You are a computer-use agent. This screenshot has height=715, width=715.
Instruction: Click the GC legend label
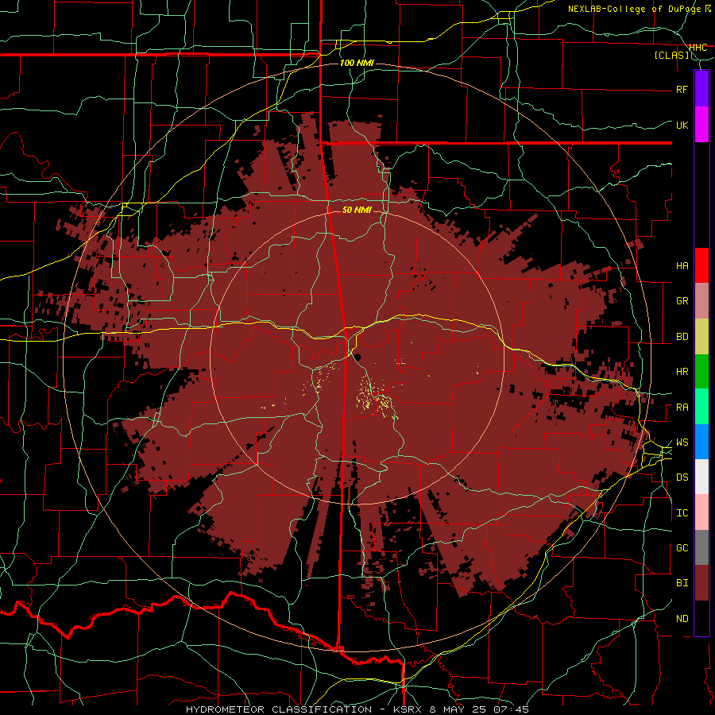tap(682, 548)
